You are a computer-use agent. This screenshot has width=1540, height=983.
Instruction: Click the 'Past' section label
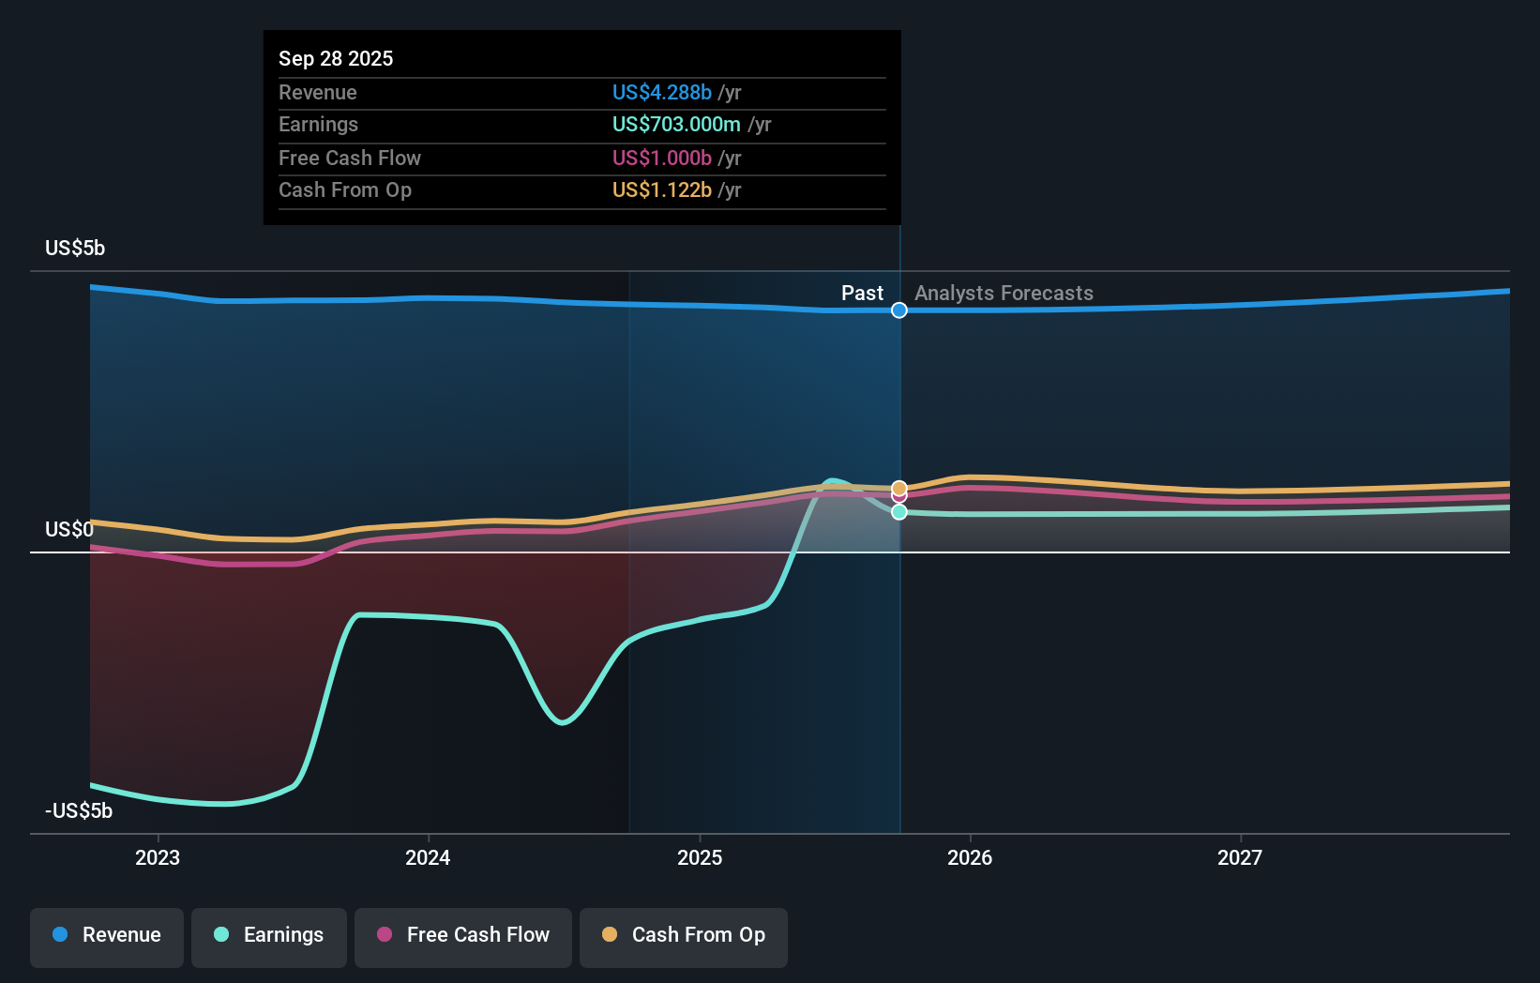tap(862, 293)
